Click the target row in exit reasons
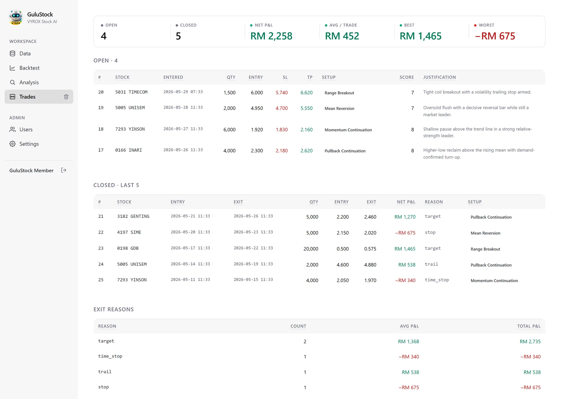This screenshot has height=399, width=561. pos(319,341)
